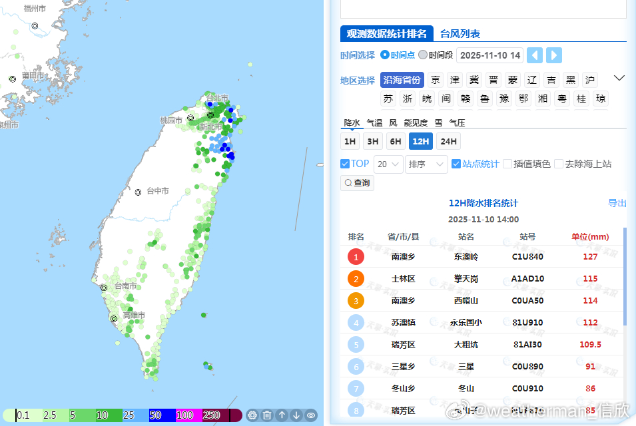
Task: Uncheck the TOP checkbox
Action: (345, 164)
